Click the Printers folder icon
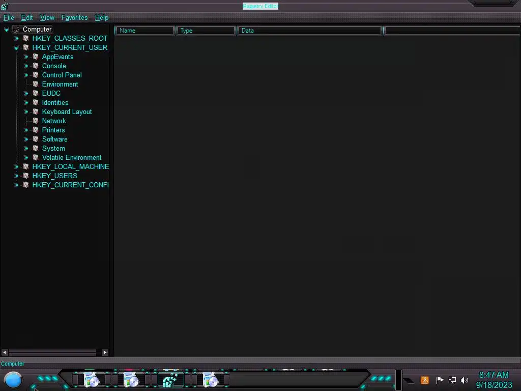The image size is (521, 391). tap(36, 130)
